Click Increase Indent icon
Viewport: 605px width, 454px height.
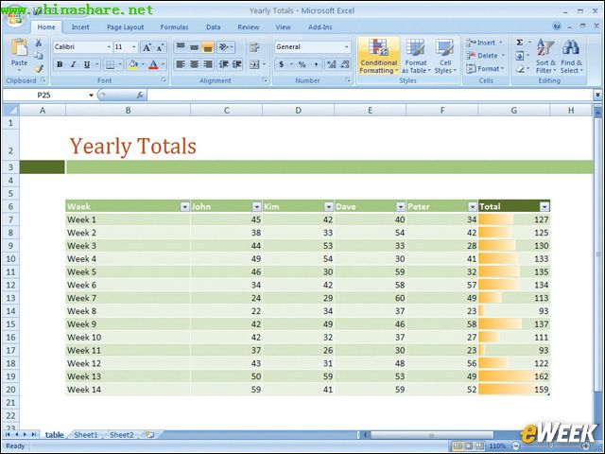coord(237,64)
